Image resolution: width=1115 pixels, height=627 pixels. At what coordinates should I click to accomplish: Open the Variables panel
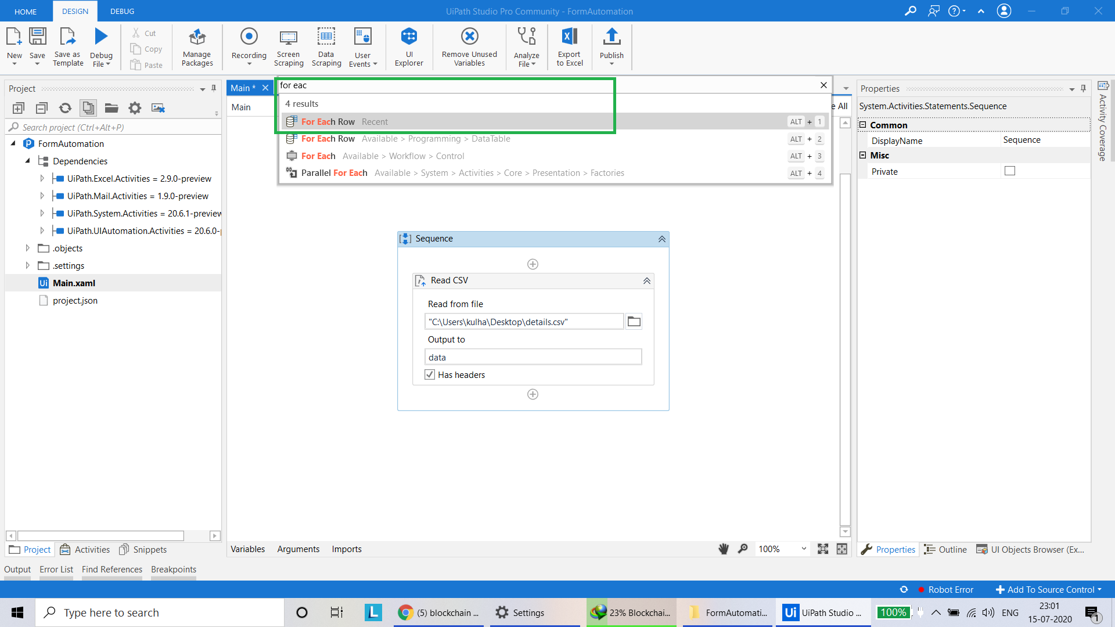[247, 549]
